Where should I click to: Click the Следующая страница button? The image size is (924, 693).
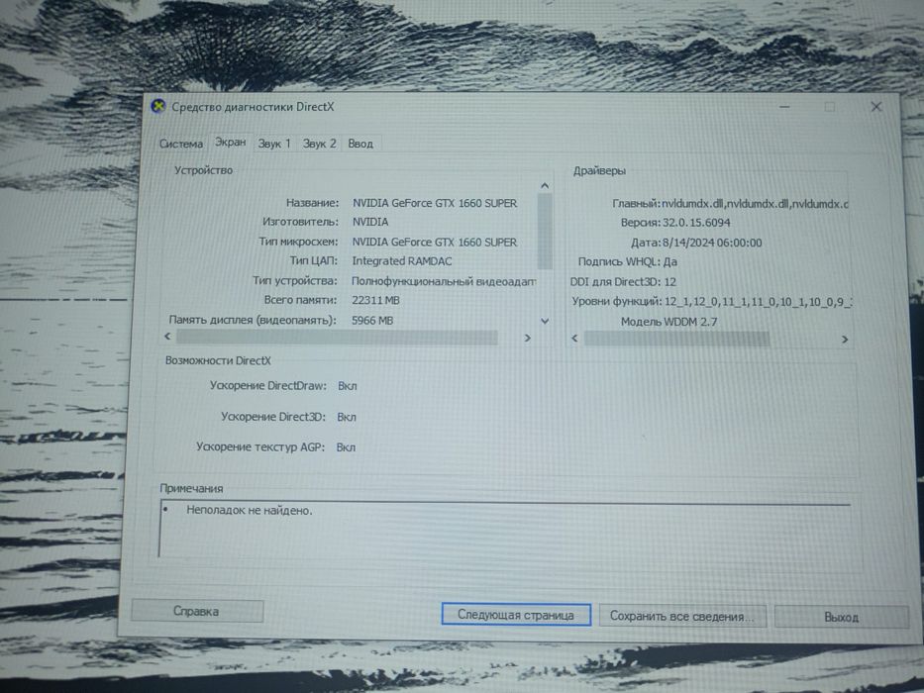pos(516,615)
